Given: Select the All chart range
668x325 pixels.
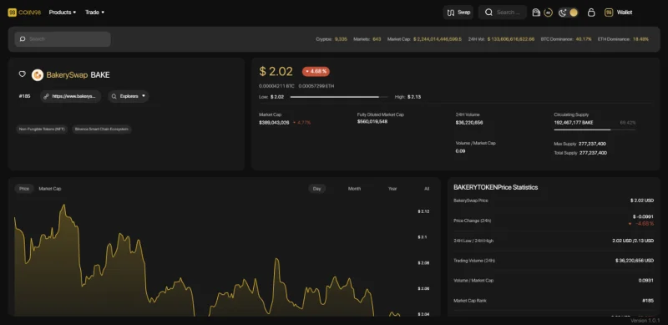Looking at the screenshot, I should click(427, 189).
